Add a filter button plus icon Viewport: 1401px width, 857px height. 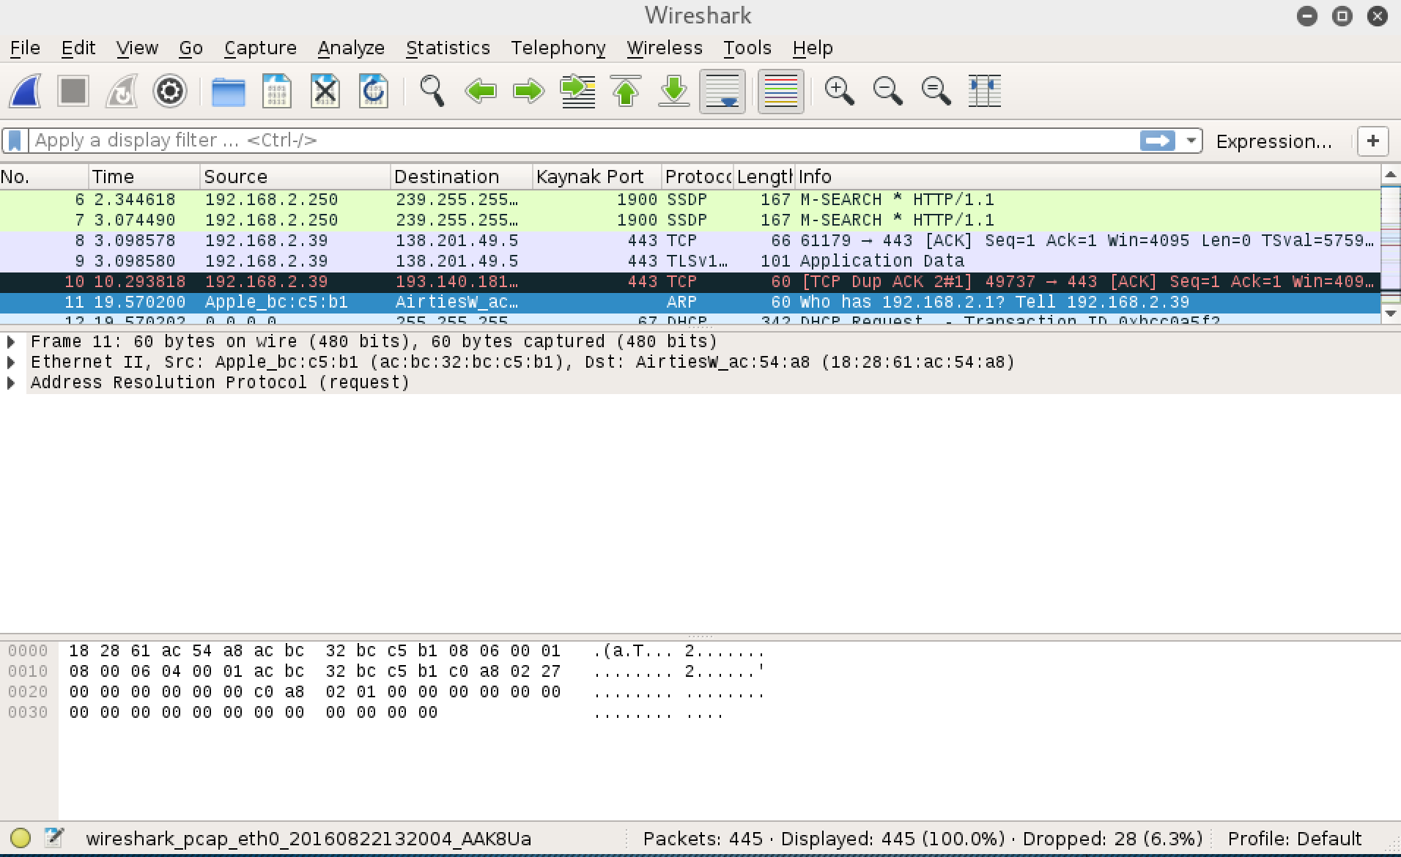pyautogui.click(x=1373, y=141)
